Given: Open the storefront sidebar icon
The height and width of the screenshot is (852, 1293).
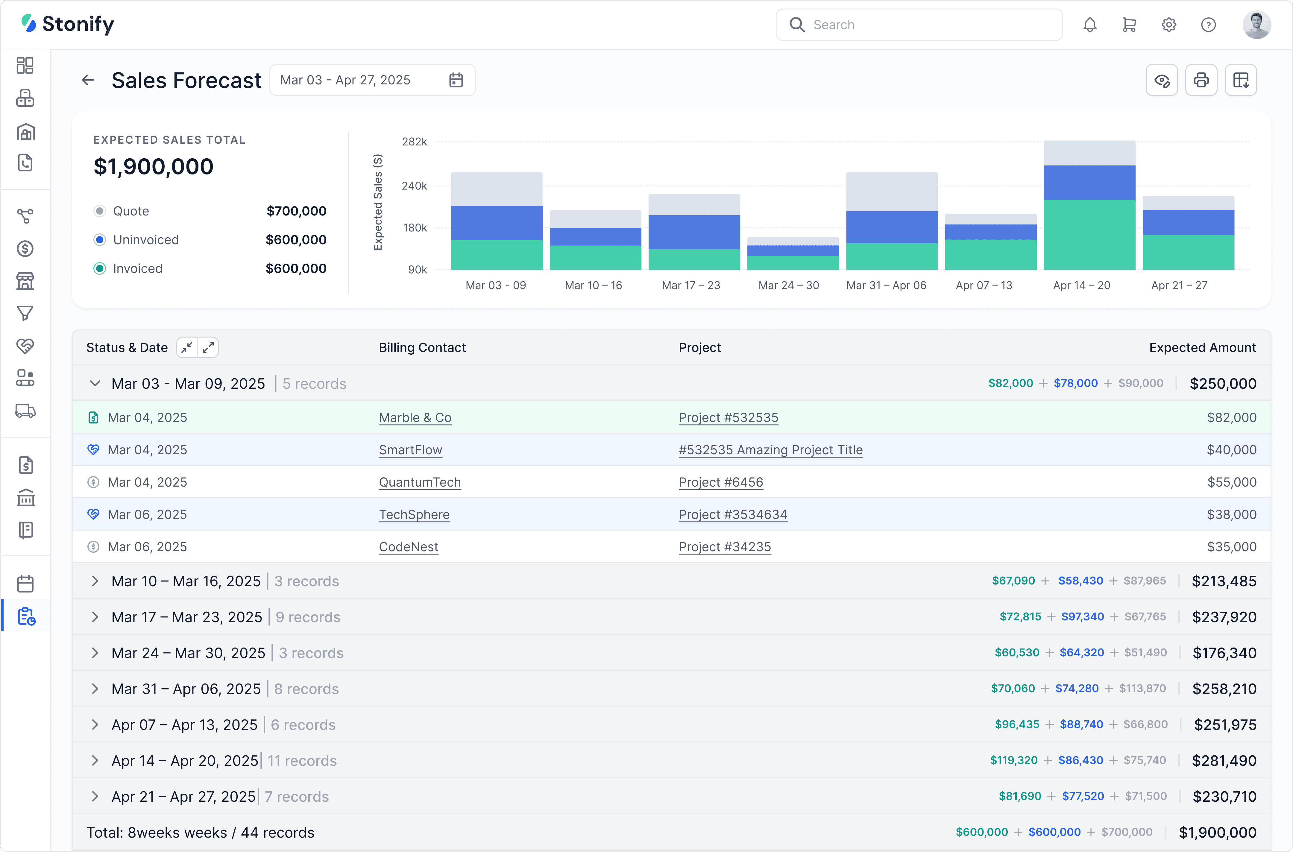Looking at the screenshot, I should pyautogui.click(x=25, y=281).
